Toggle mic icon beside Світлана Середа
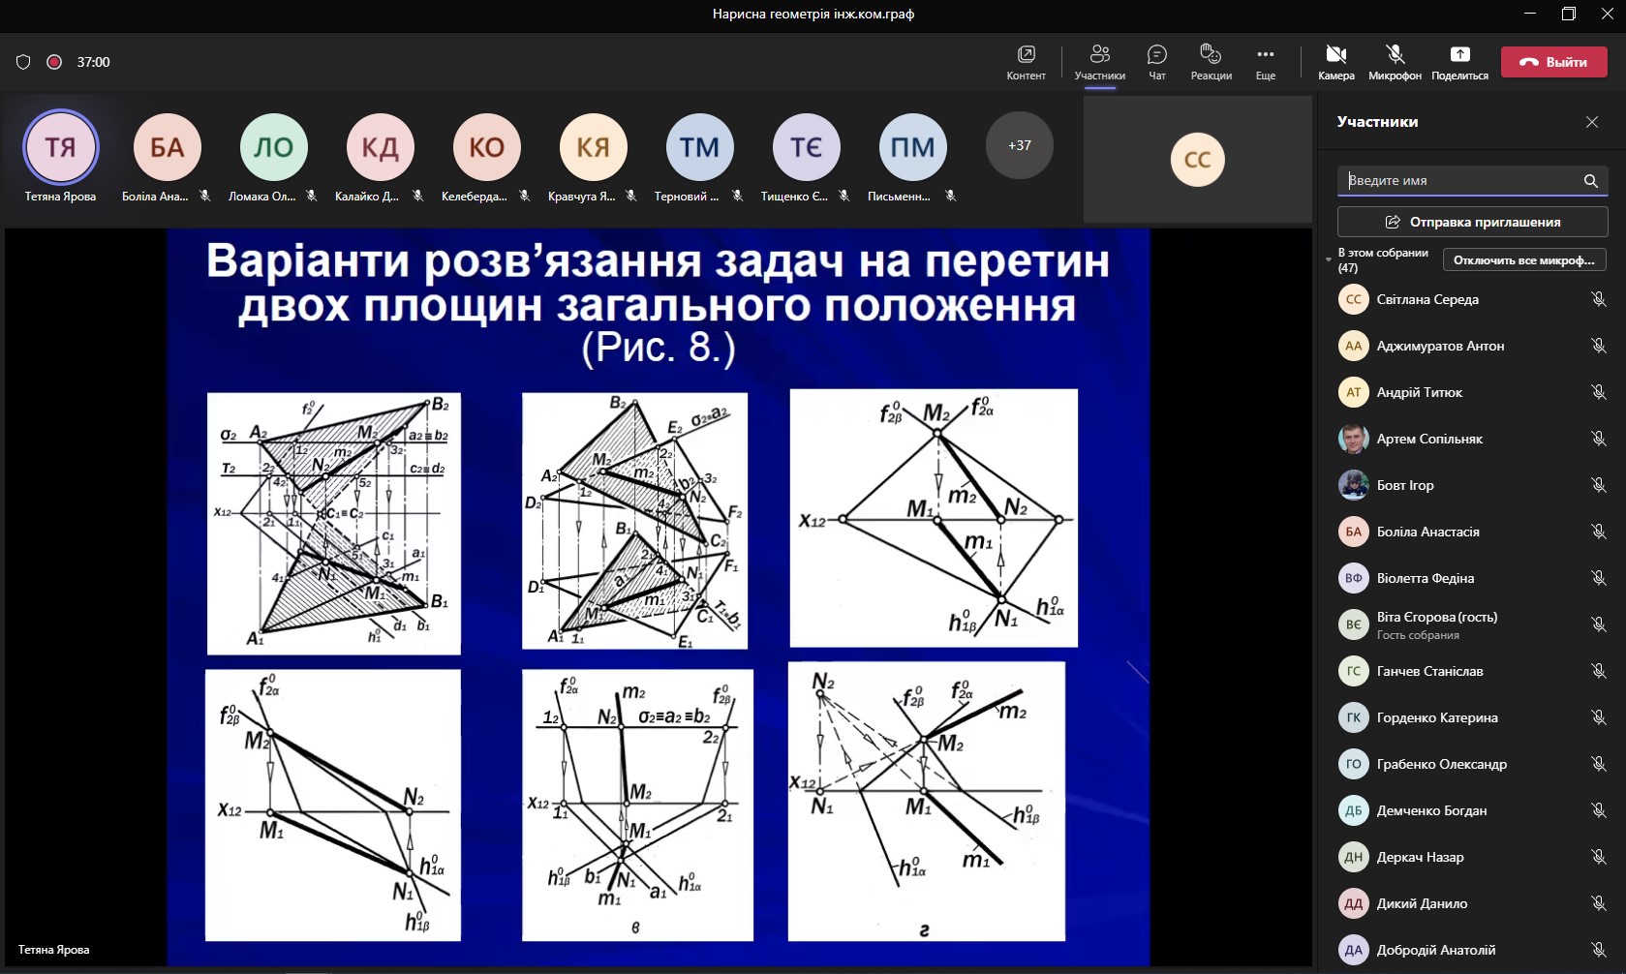 tap(1598, 299)
